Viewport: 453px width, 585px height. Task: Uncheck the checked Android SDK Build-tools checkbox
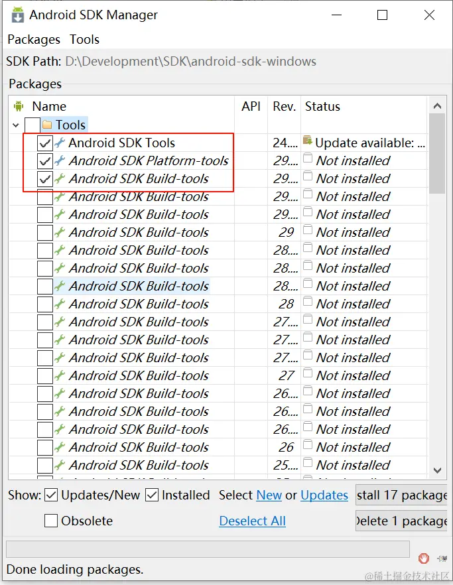45,178
